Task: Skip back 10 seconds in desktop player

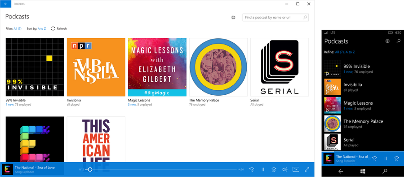Action: pos(252,169)
